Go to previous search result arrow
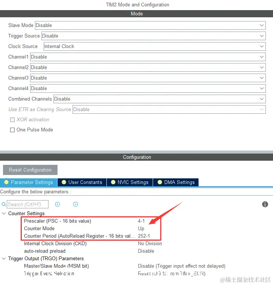The height and width of the screenshot is (285, 273). (x=58, y=204)
